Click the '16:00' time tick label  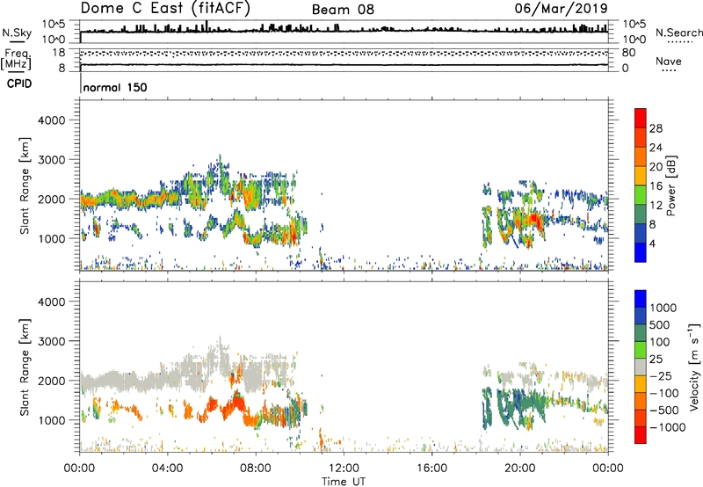(431, 469)
